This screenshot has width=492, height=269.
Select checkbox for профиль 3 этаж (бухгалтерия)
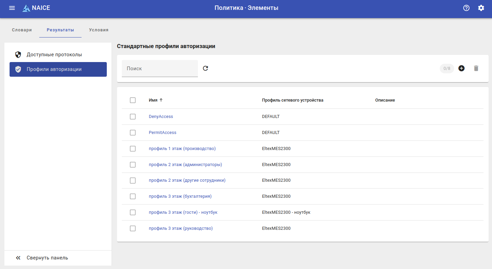click(x=133, y=196)
